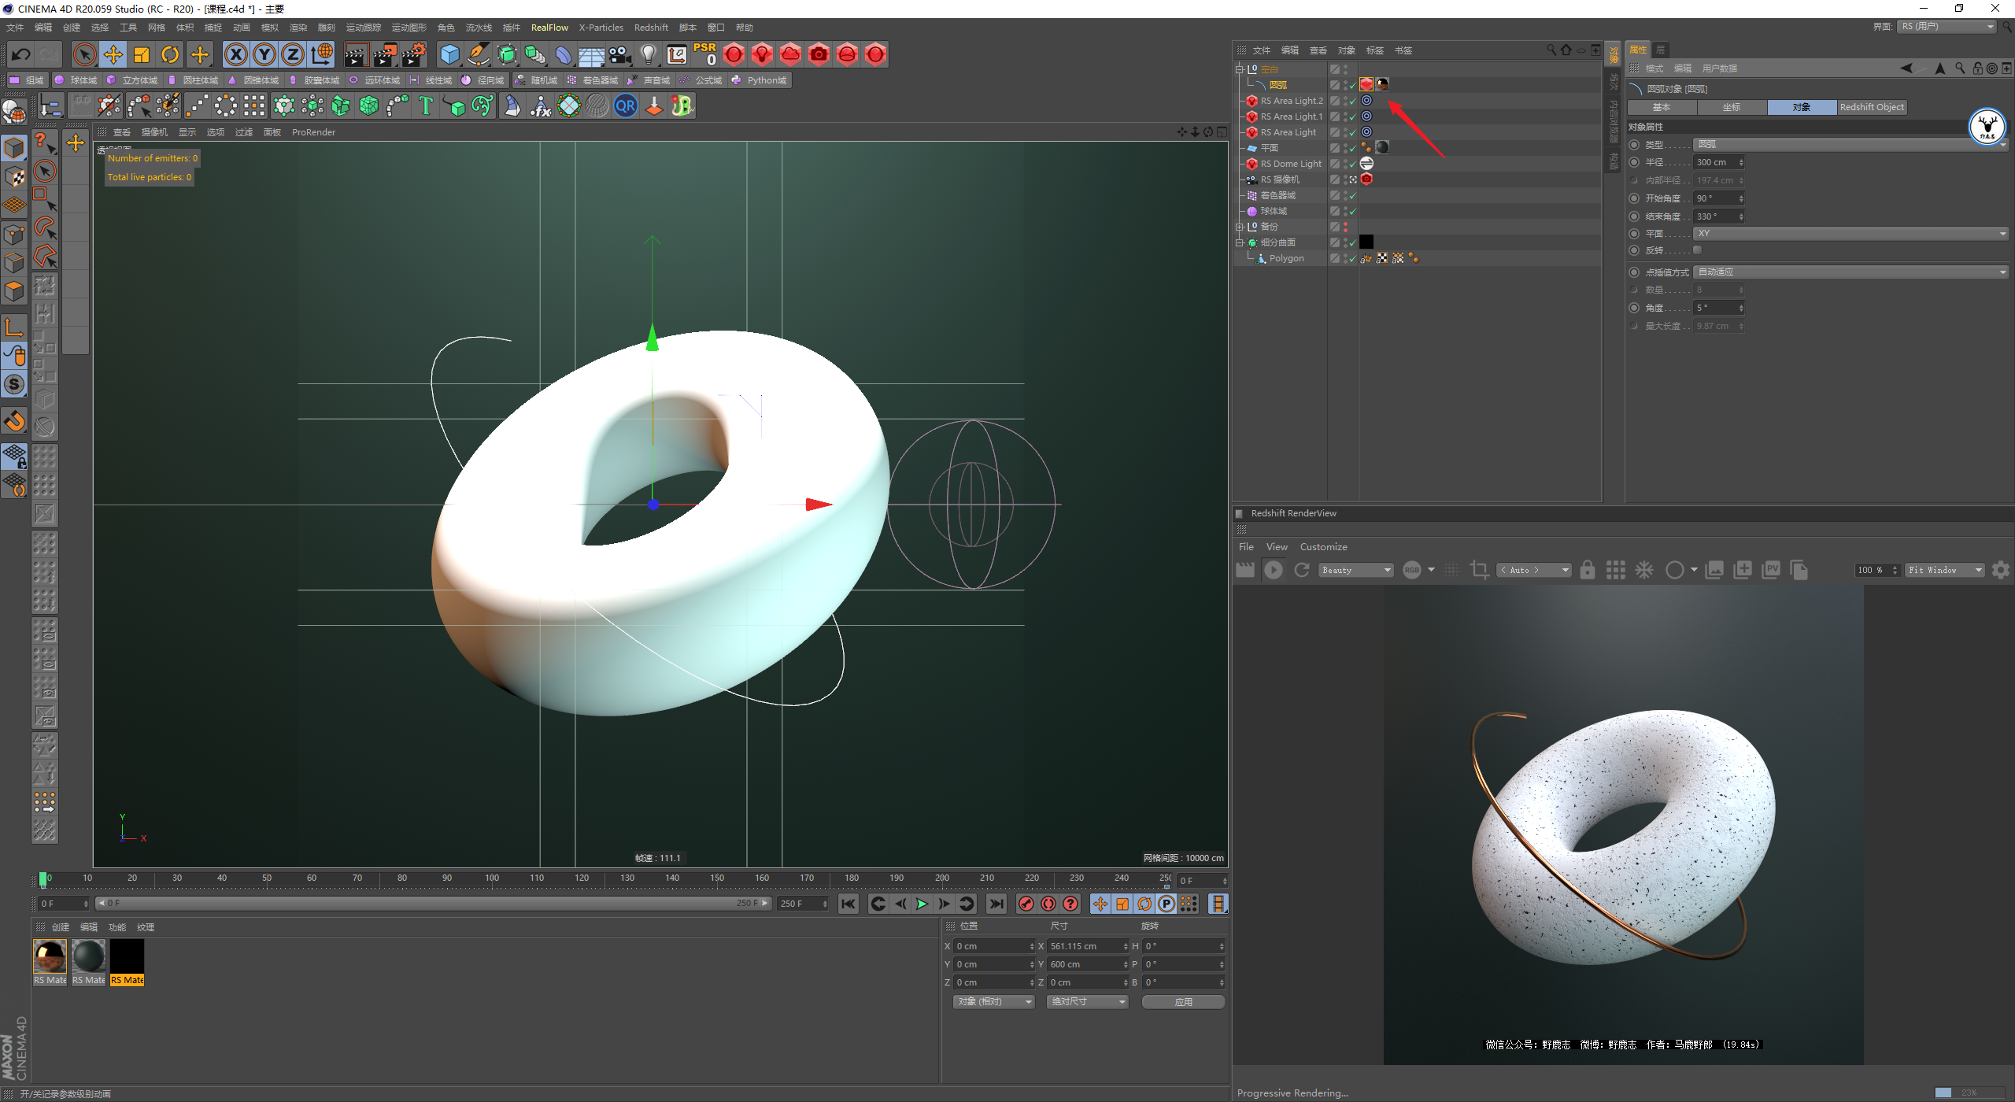Toggle the 反转 checkbox in the object properties
Viewport: 2015px width, 1102px height.
[x=1698, y=250]
